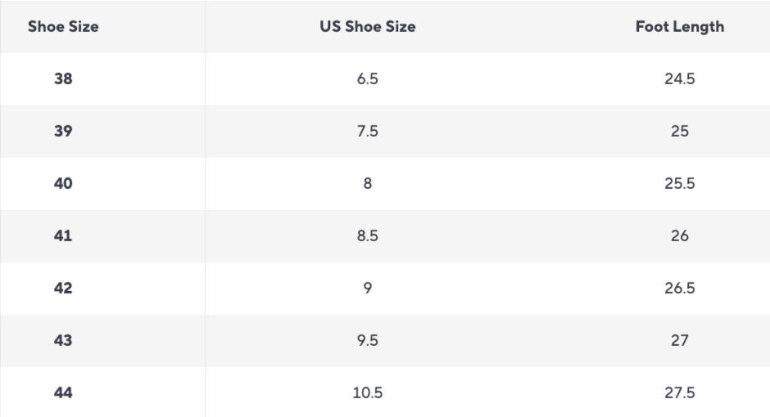Click the Foot Length column header
This screenshot has width=770, height=417.
(x=680, y=26)
